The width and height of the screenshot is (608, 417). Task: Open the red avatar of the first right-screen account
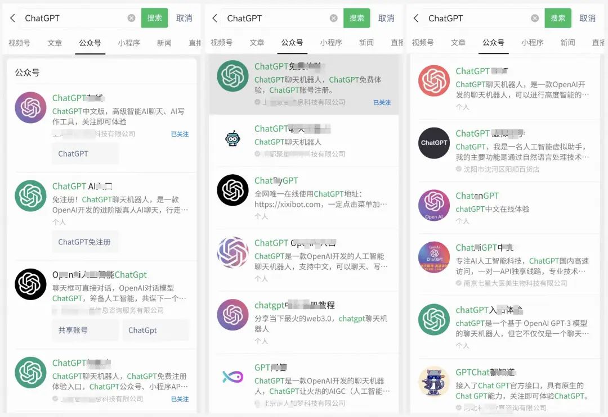(434, 80)
